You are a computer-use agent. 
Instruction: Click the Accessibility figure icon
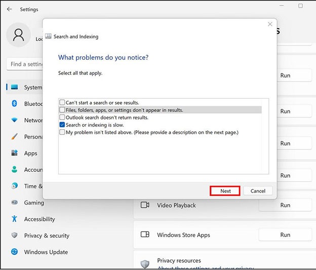15,219
